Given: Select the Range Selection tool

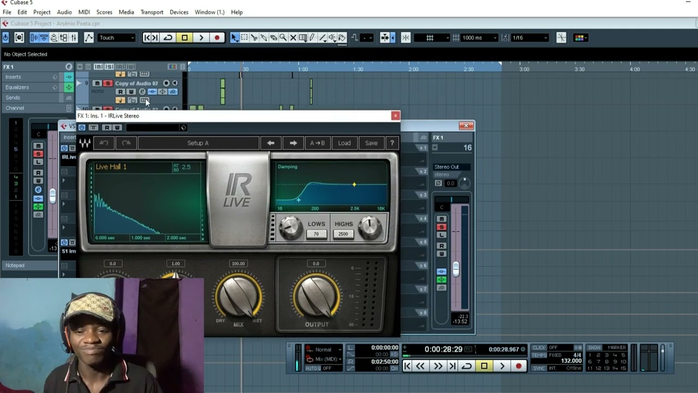Looking at the screenshot, I should [x=244, y=38].
